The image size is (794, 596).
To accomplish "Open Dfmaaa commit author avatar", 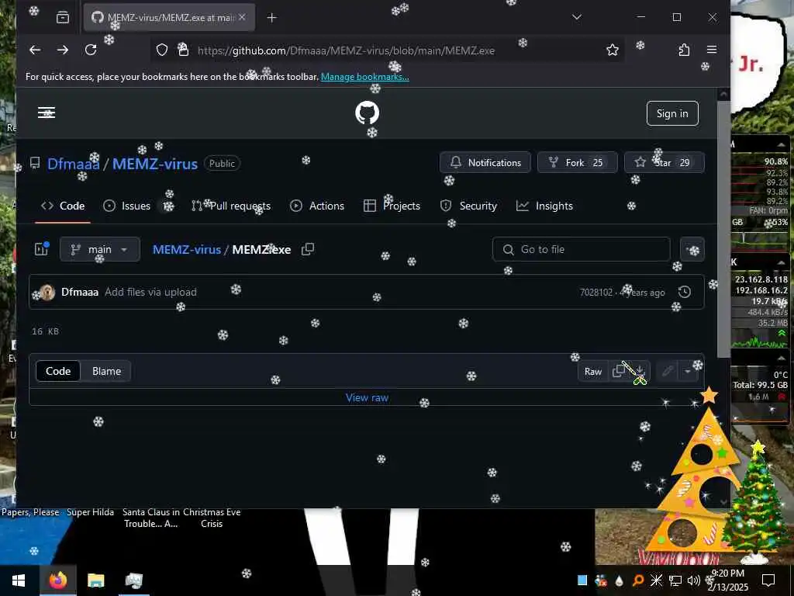I will 47,292.
